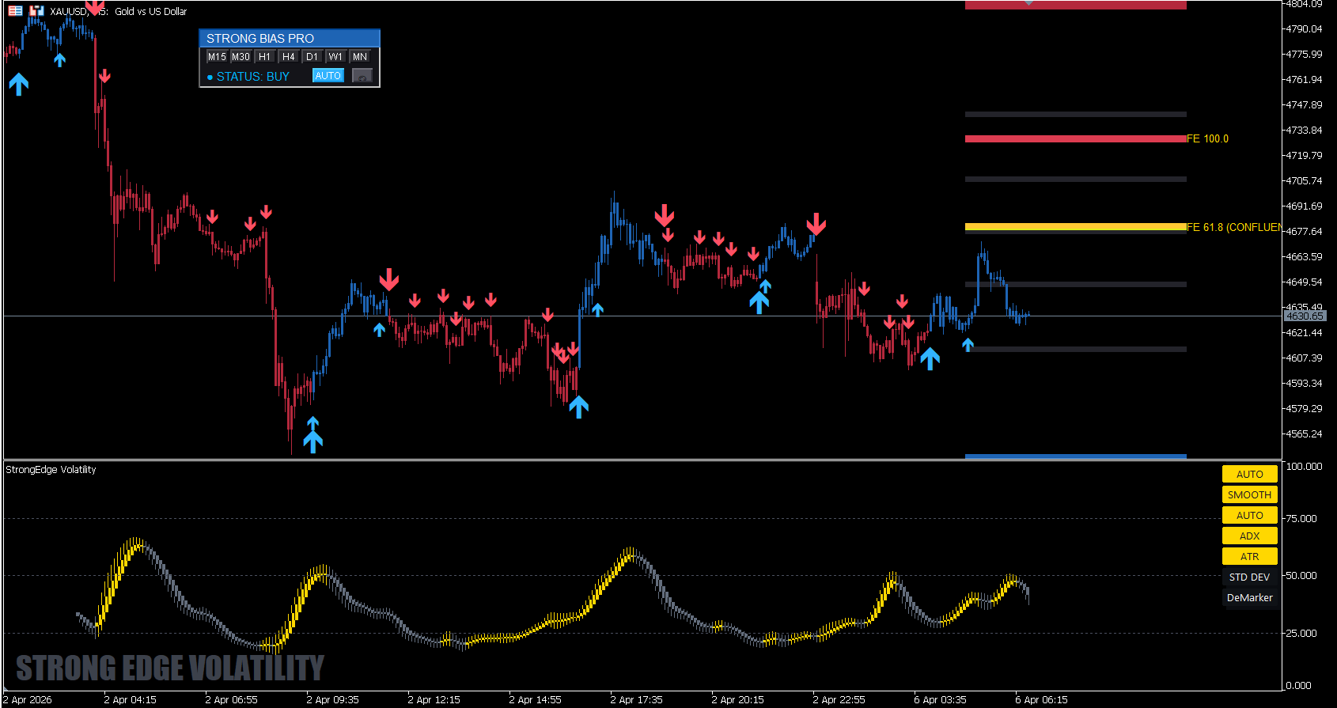Toggle the ADX volatility source
This screenshot has height=708, width=1337.
(1250, 536)
